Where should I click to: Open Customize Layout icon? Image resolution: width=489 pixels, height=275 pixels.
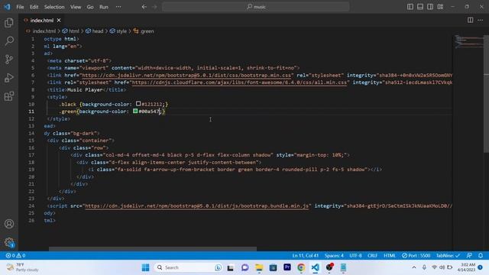click(440, 7)
